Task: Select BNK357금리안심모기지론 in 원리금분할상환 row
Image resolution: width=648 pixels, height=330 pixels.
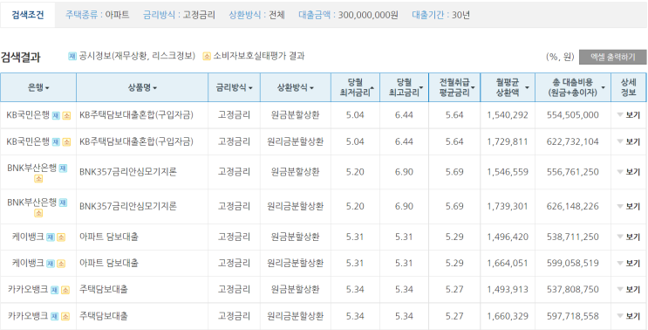Action: [128, 206]
